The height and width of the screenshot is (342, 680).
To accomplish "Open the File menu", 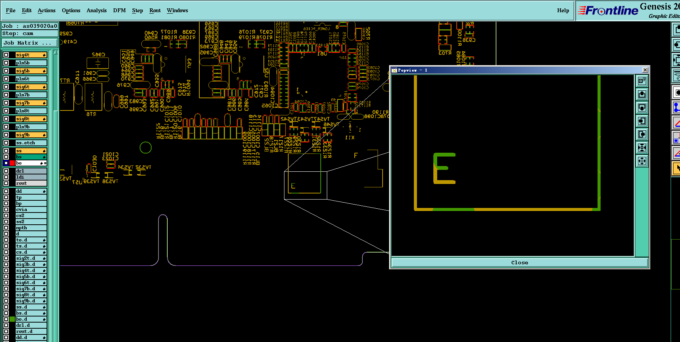I will (11, 10).
